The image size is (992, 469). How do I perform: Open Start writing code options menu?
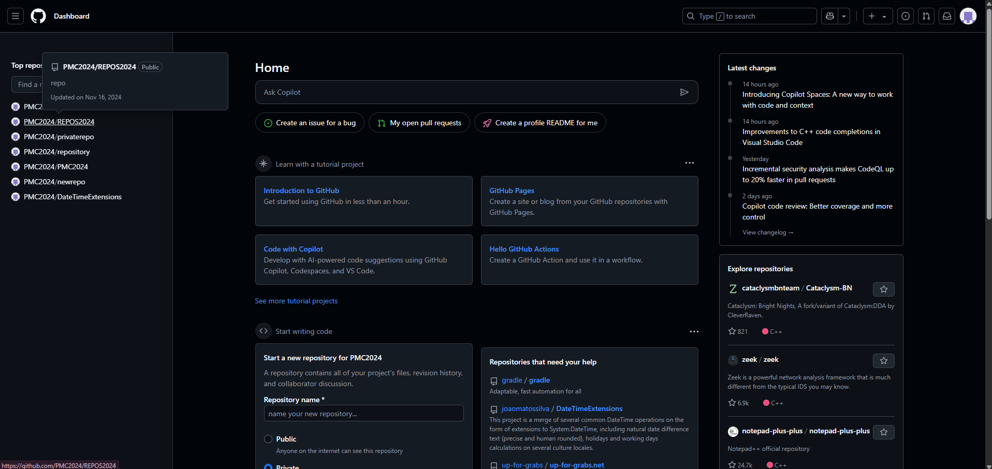(x=694, y=331)
